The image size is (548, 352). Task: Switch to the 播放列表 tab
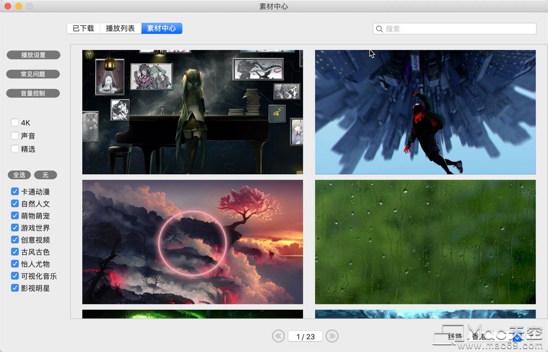point(121,29)
